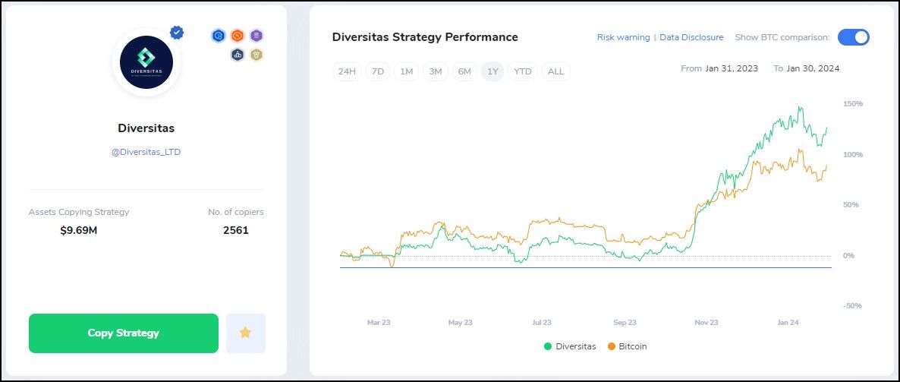Open the Risk warning link
This screenshot has width=900, height=382.
[623, 37]
